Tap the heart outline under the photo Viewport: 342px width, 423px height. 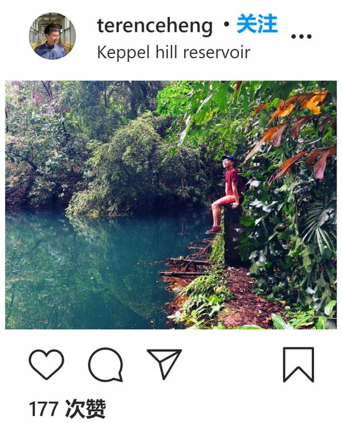coord(47,364)
